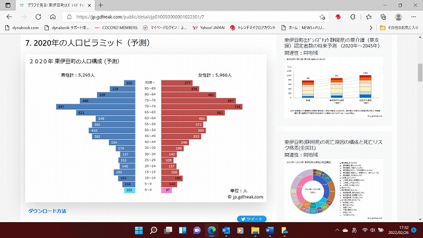Open the cause-of-death donut chart thumbnail
This screenshot has height=238, width=423.
pos(334,191)
